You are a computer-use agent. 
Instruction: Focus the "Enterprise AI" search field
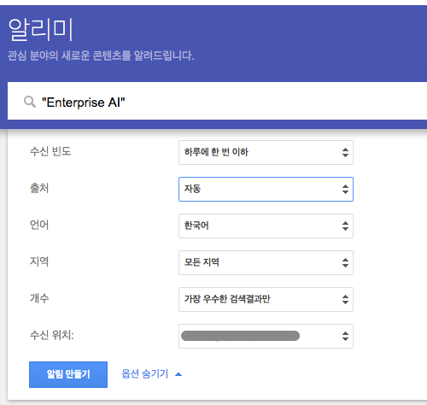(217, 101)
